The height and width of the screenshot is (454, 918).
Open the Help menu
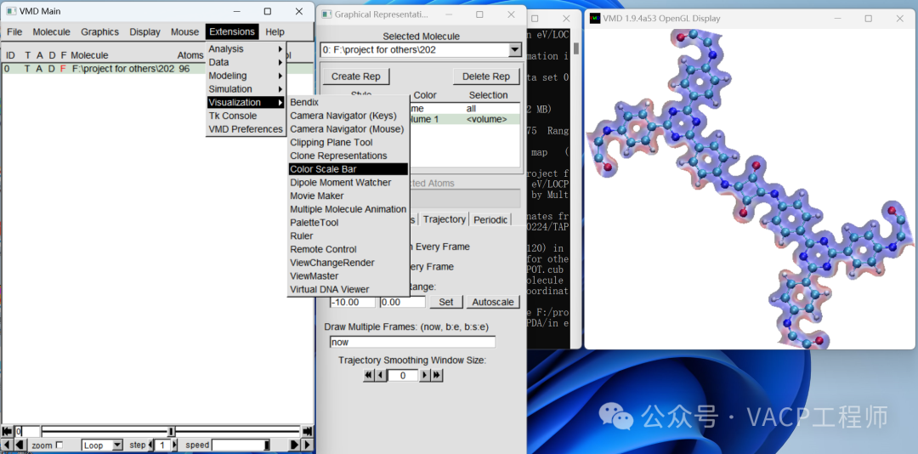[x=275, y=31]
